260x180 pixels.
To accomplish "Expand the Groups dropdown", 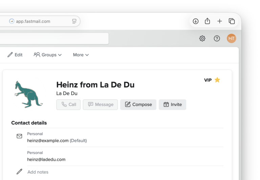I will pos(48,55).
